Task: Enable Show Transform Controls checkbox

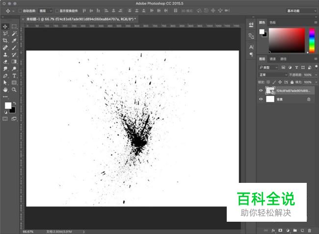Action: tap(57, 11)
